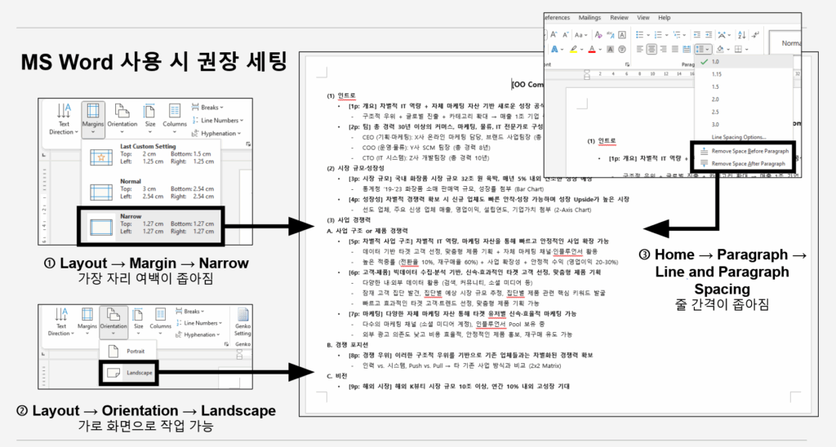Apply Text Effects (blue glowing A)
This screenshot has width=836, height=447.
tap(554, 50)
